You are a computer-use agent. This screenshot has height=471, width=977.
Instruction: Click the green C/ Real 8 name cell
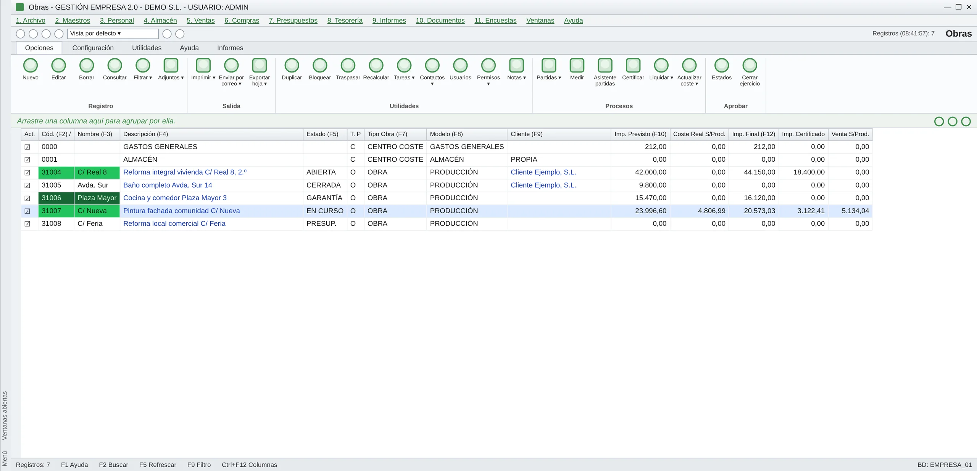(97, 172)
